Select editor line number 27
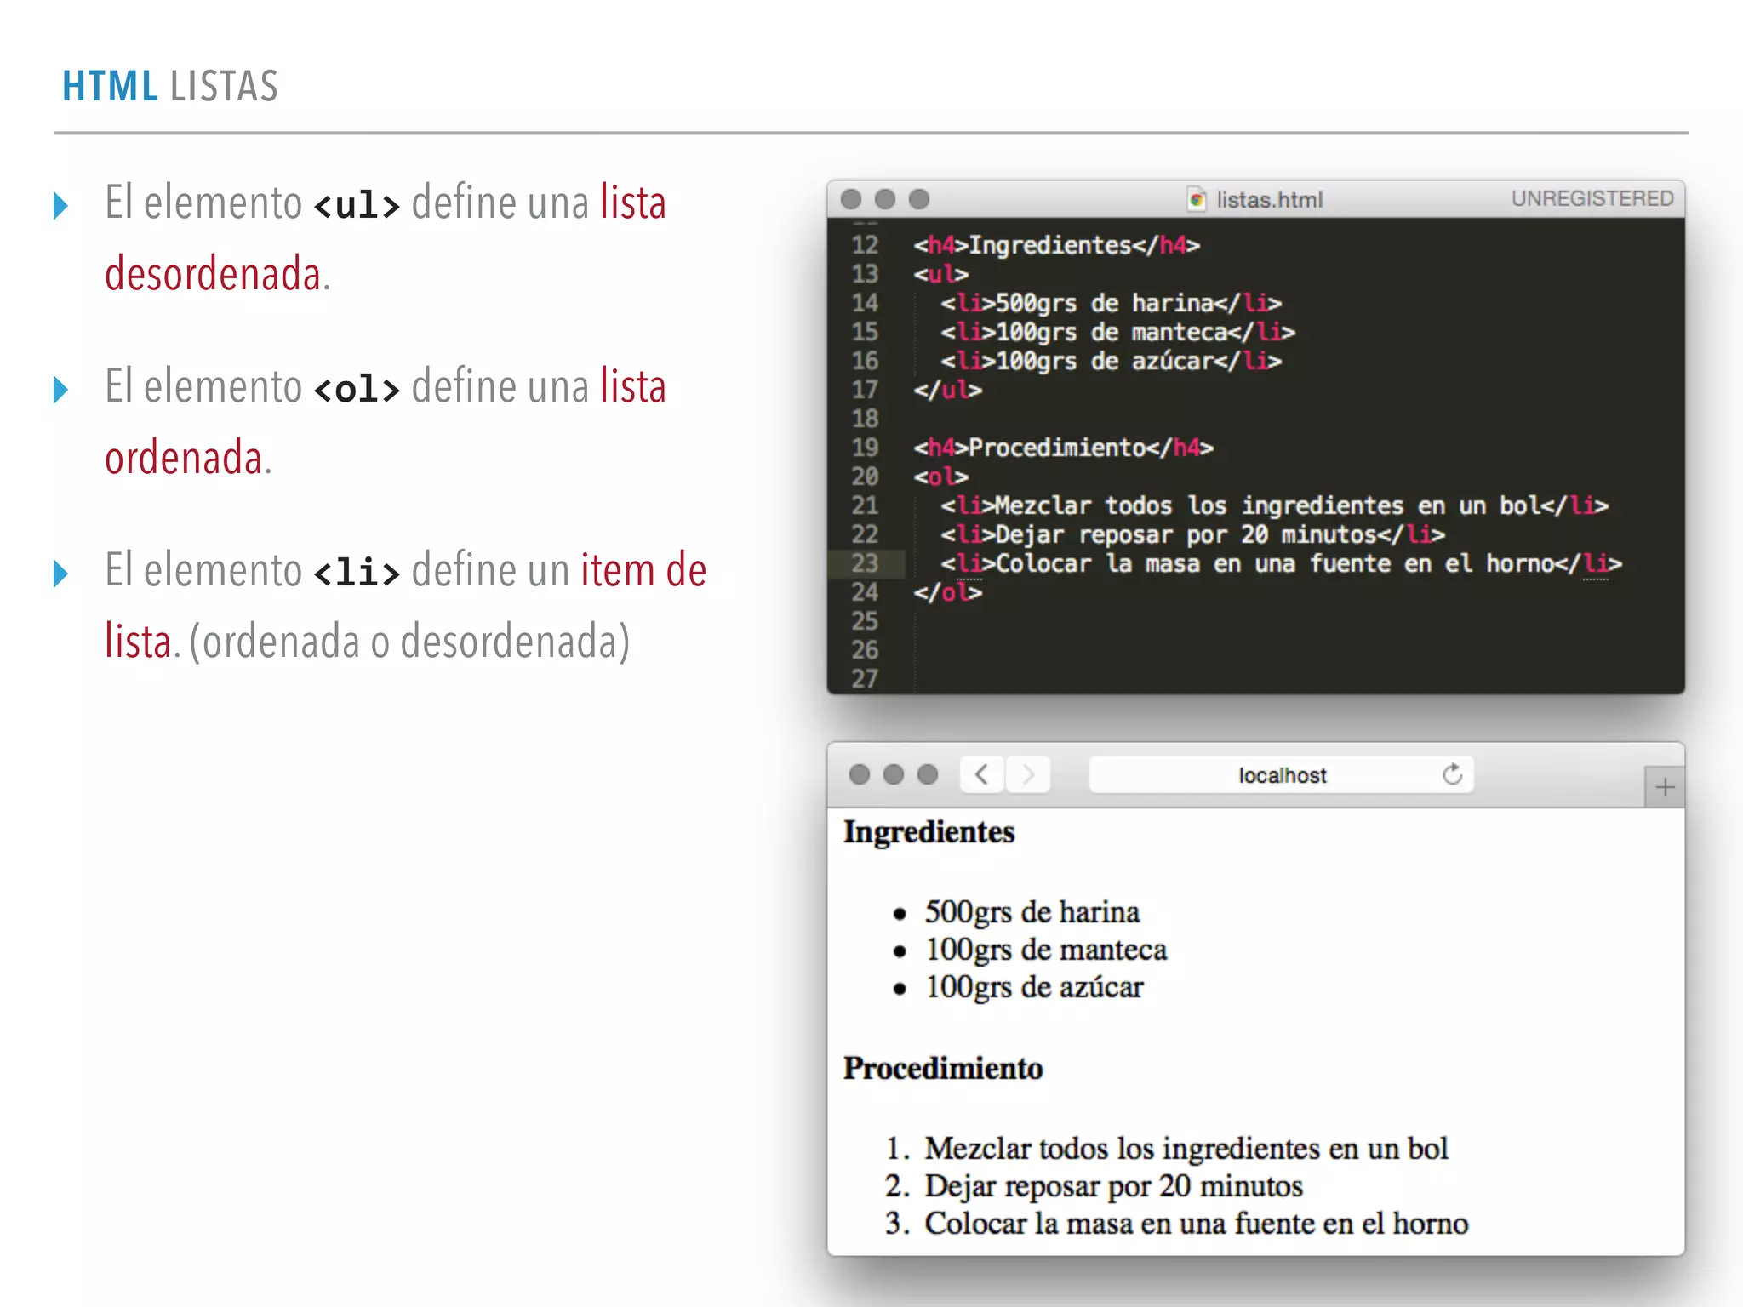The image size is (1743, 1307). 865,679
